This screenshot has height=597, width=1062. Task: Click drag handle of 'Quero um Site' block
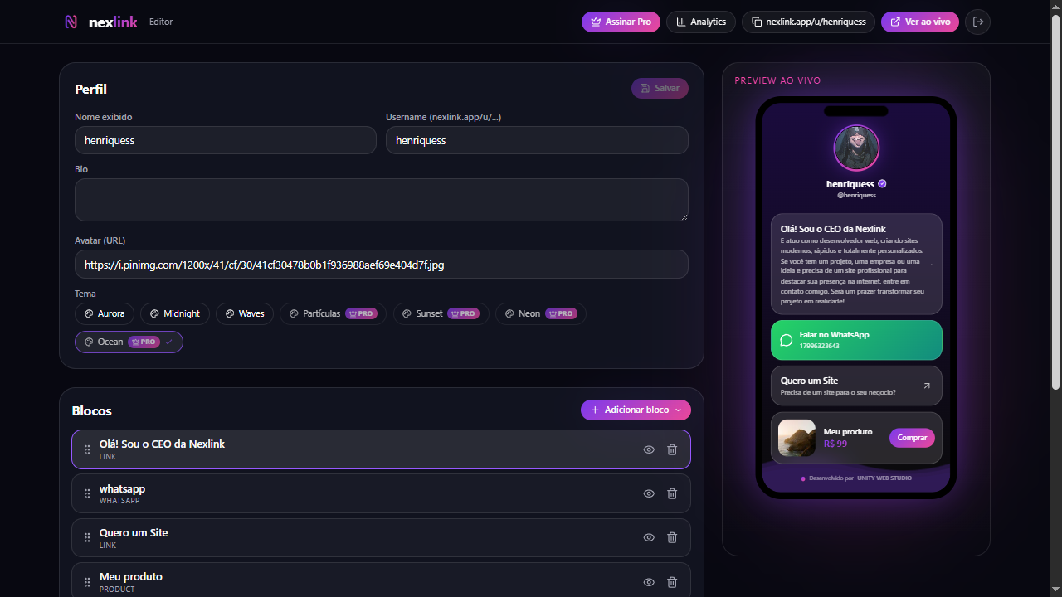(x=87, y=537)
